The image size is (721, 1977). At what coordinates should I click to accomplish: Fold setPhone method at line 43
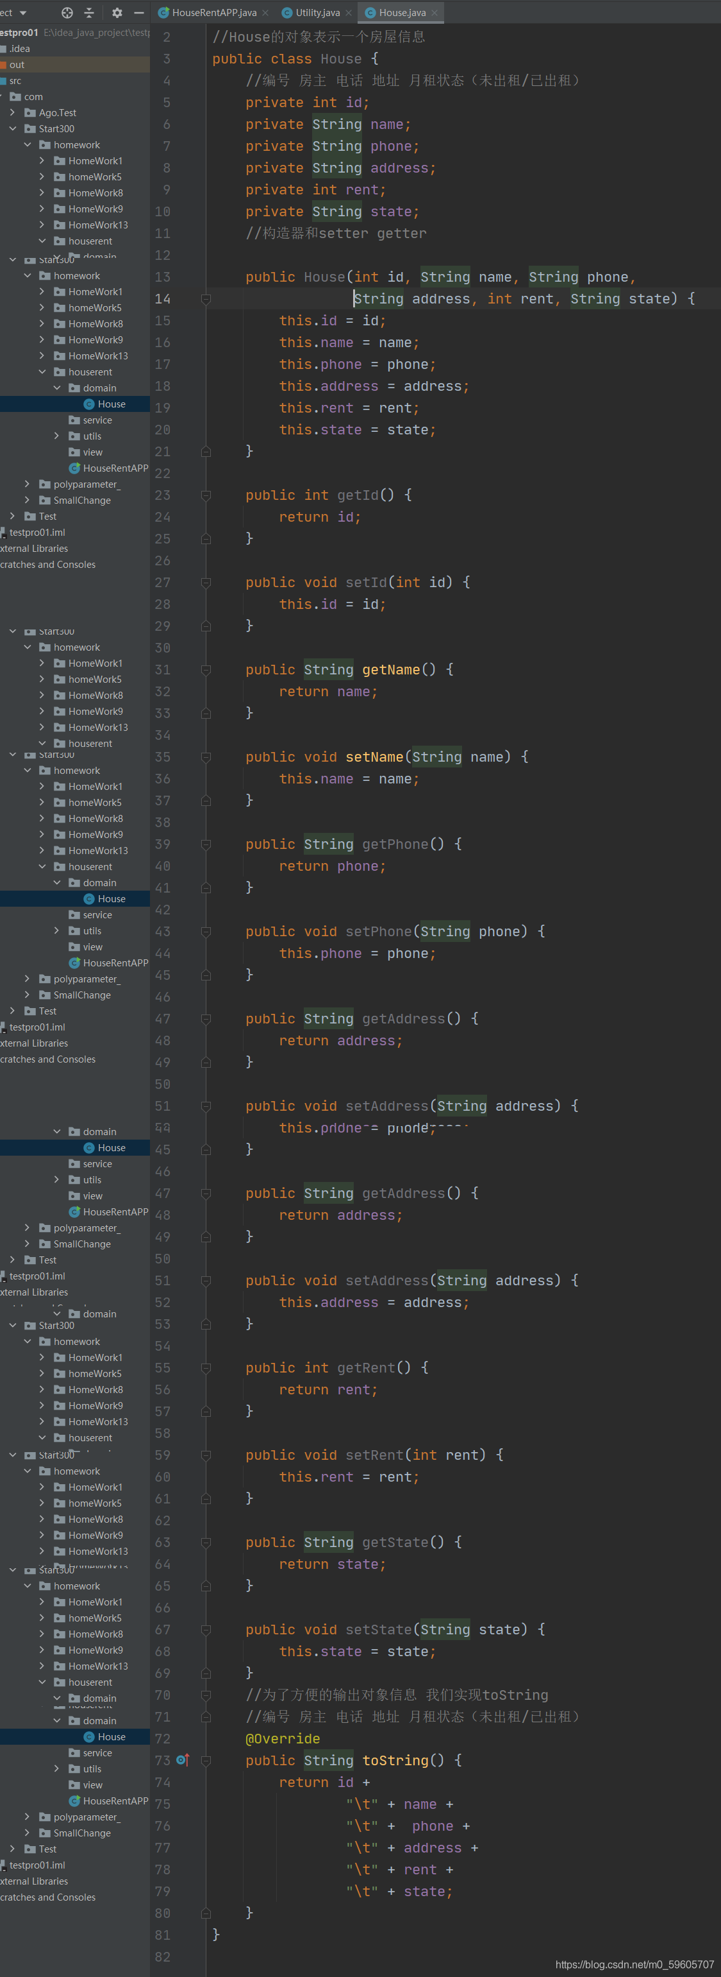click(x=205, y=932)
